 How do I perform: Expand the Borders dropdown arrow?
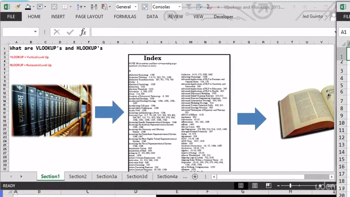coord(71,7)
